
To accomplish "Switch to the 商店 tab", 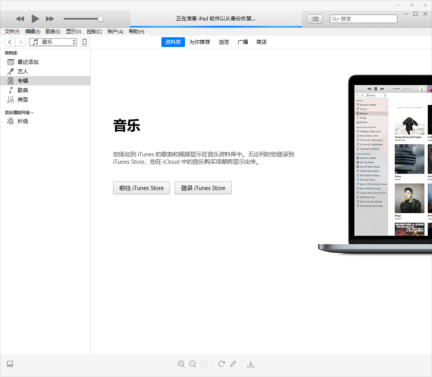I will (262, 42).
